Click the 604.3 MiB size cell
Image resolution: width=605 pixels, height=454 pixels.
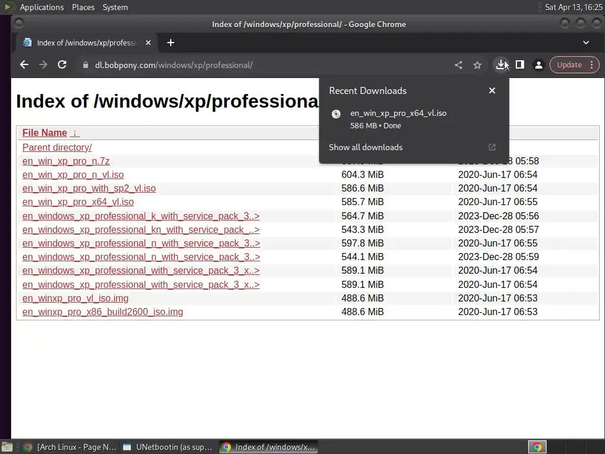362,175
